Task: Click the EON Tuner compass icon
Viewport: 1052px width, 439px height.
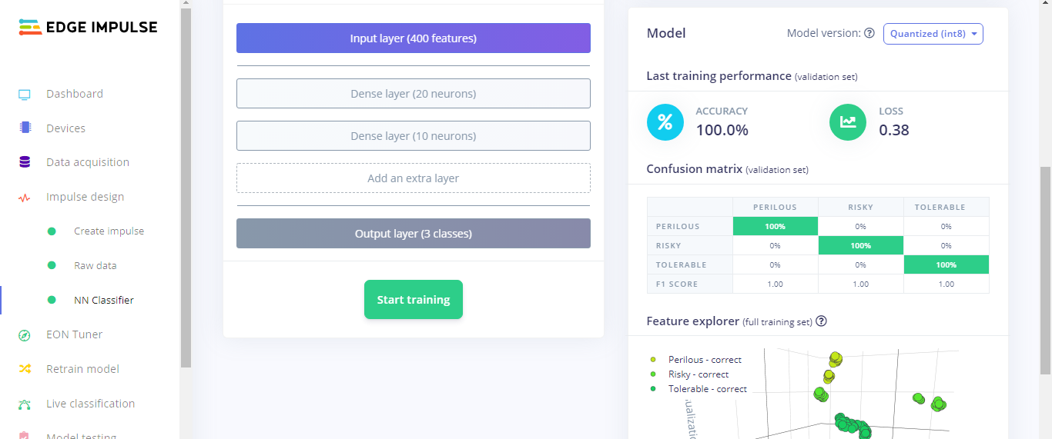Action: 25,335
